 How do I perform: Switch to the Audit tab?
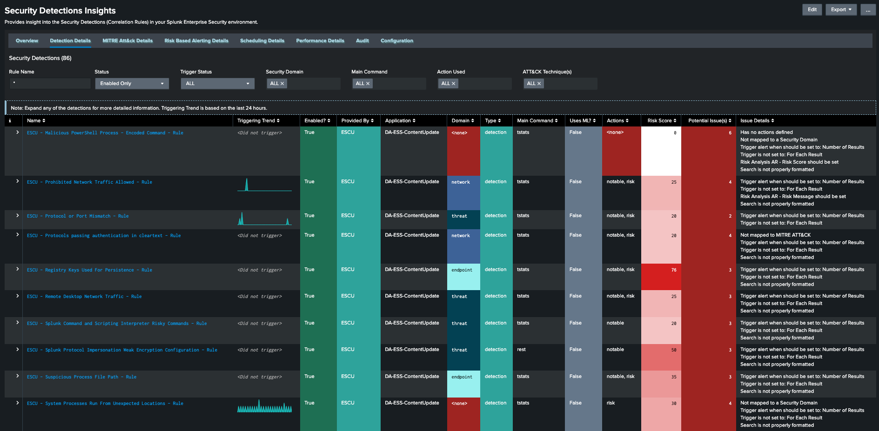tap(362, 41)
